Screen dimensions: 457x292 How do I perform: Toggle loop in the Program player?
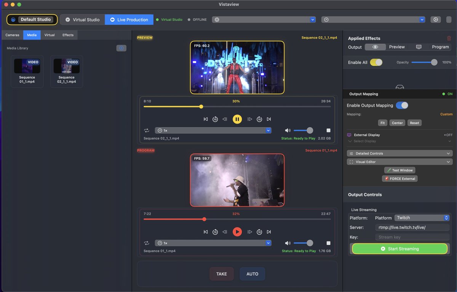pyautogui.click(x=147, y=243)
